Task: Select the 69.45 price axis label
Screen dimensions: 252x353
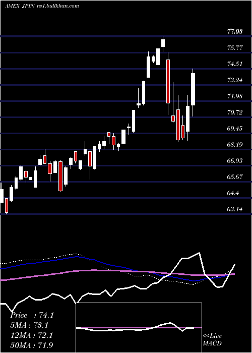Action: (x=235, y=128)
